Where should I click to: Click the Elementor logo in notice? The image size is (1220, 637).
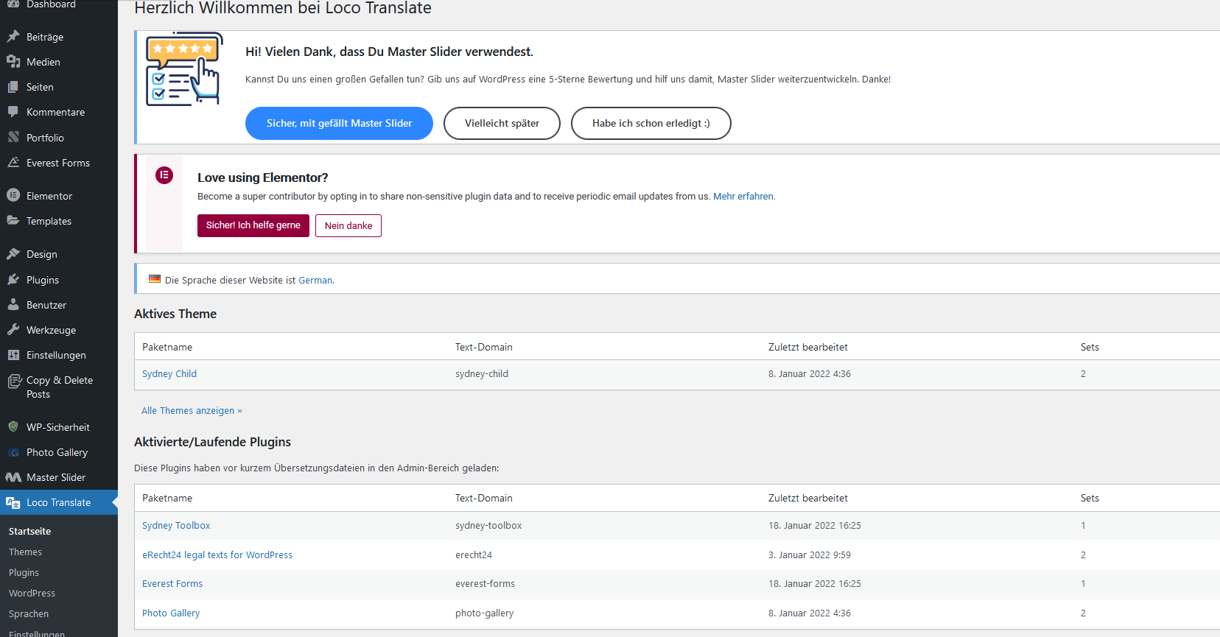pyautogui.click(x=164, y=175)
